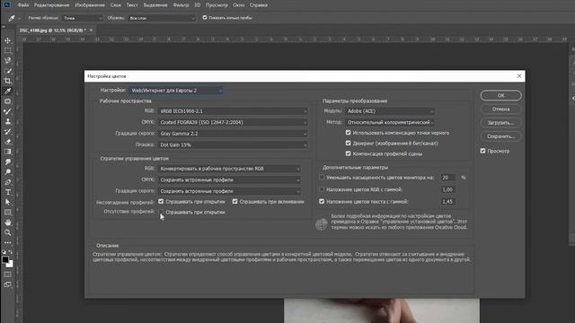Select the Lasso tool

tap(8, 60)
